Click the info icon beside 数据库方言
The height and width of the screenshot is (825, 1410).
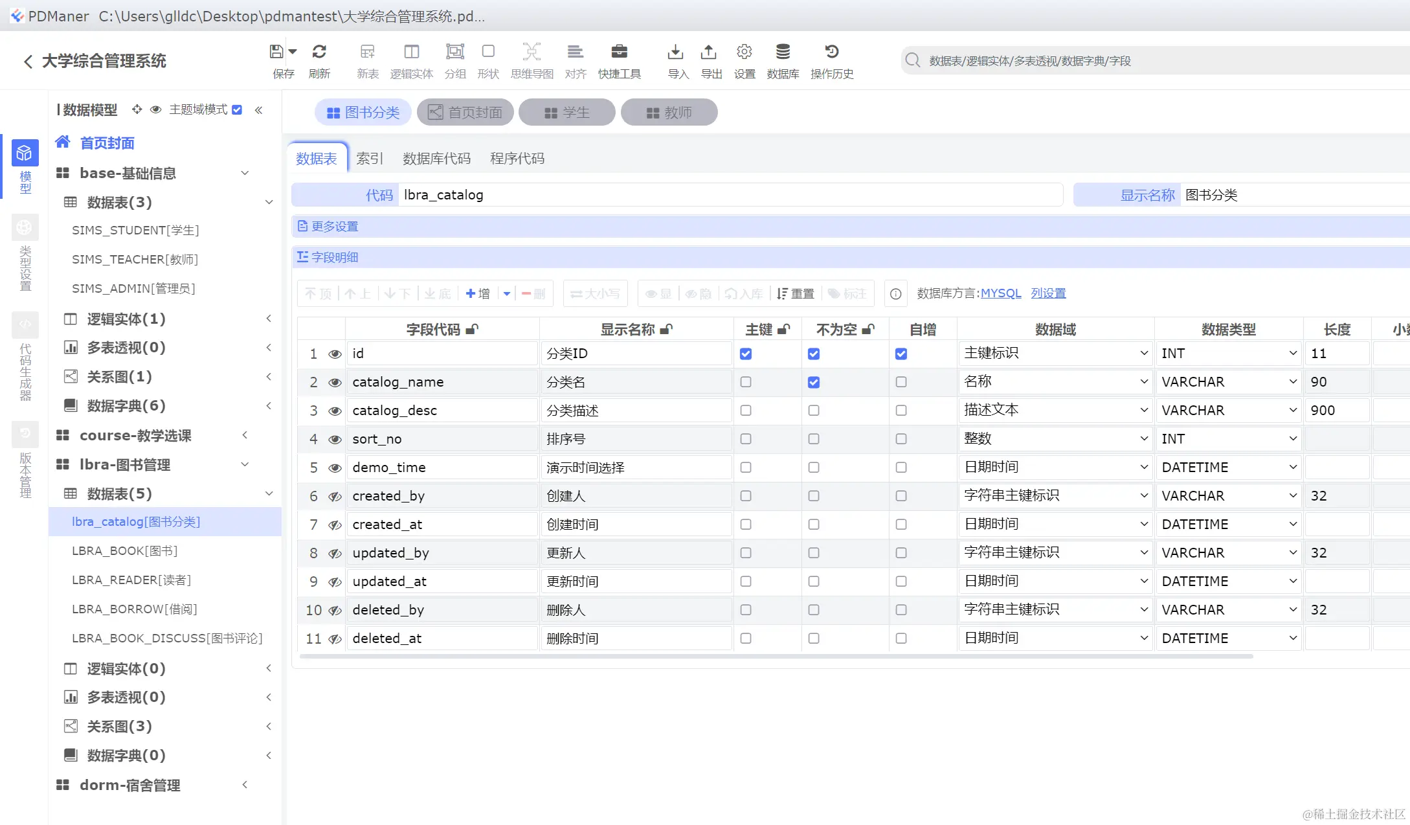[x=895, y=294]
